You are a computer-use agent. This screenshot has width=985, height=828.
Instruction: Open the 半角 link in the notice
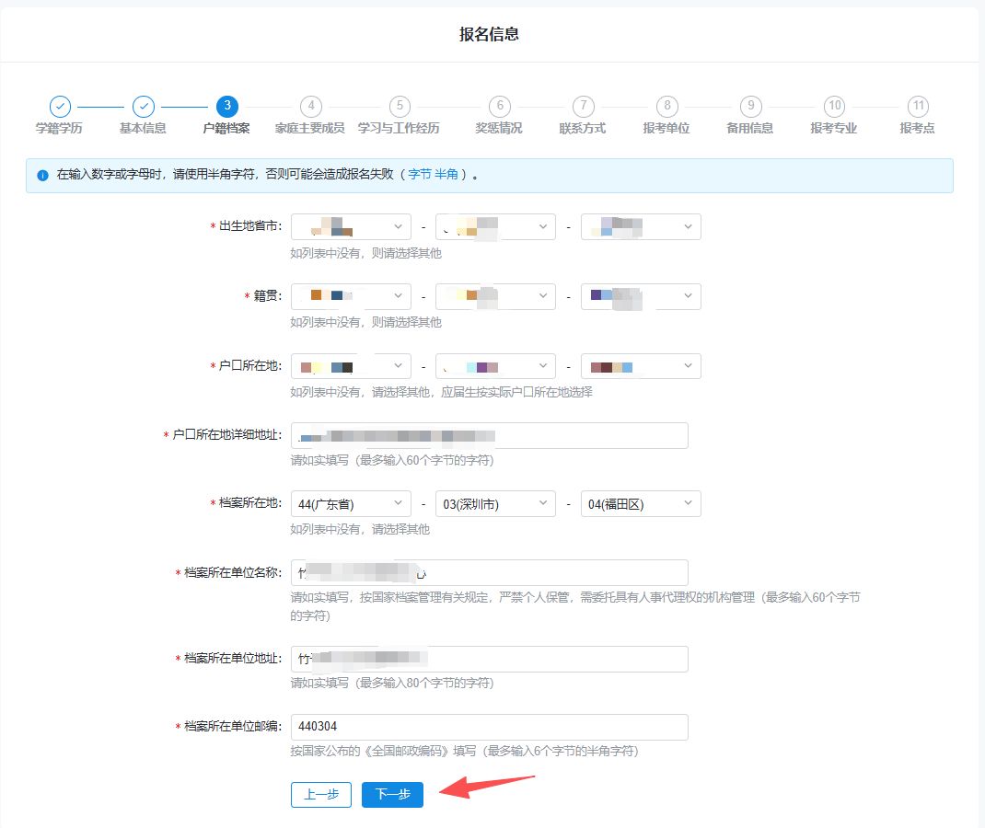coord(446,175)
